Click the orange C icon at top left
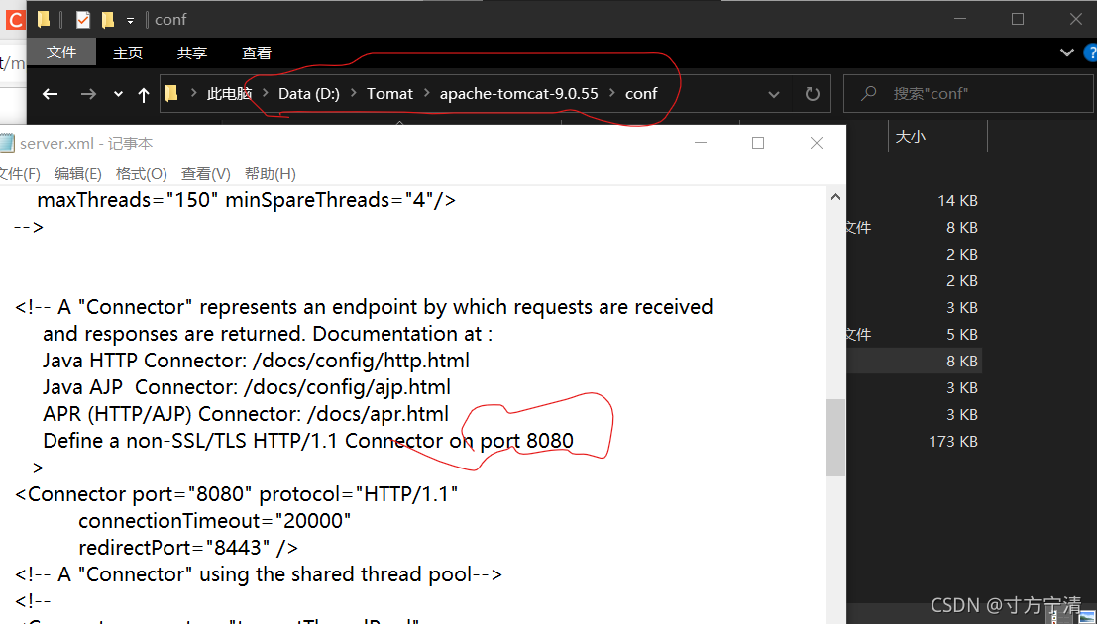Image resolution: width=1097 pixels, height=624 pixels. (15, 20)
